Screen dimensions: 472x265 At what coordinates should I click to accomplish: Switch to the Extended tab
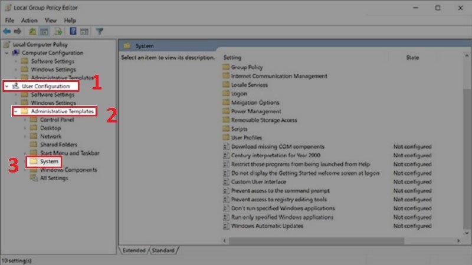(x=134, y=250)
